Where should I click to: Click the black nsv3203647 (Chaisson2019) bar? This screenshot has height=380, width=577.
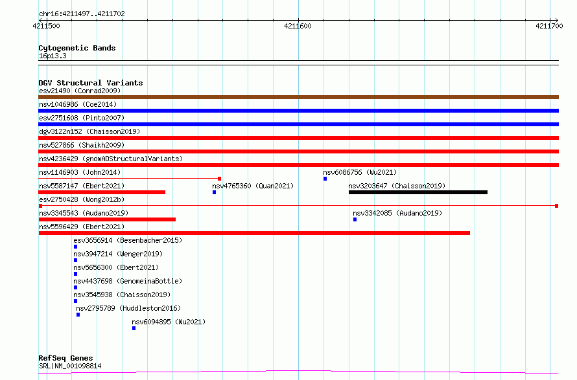418,192
